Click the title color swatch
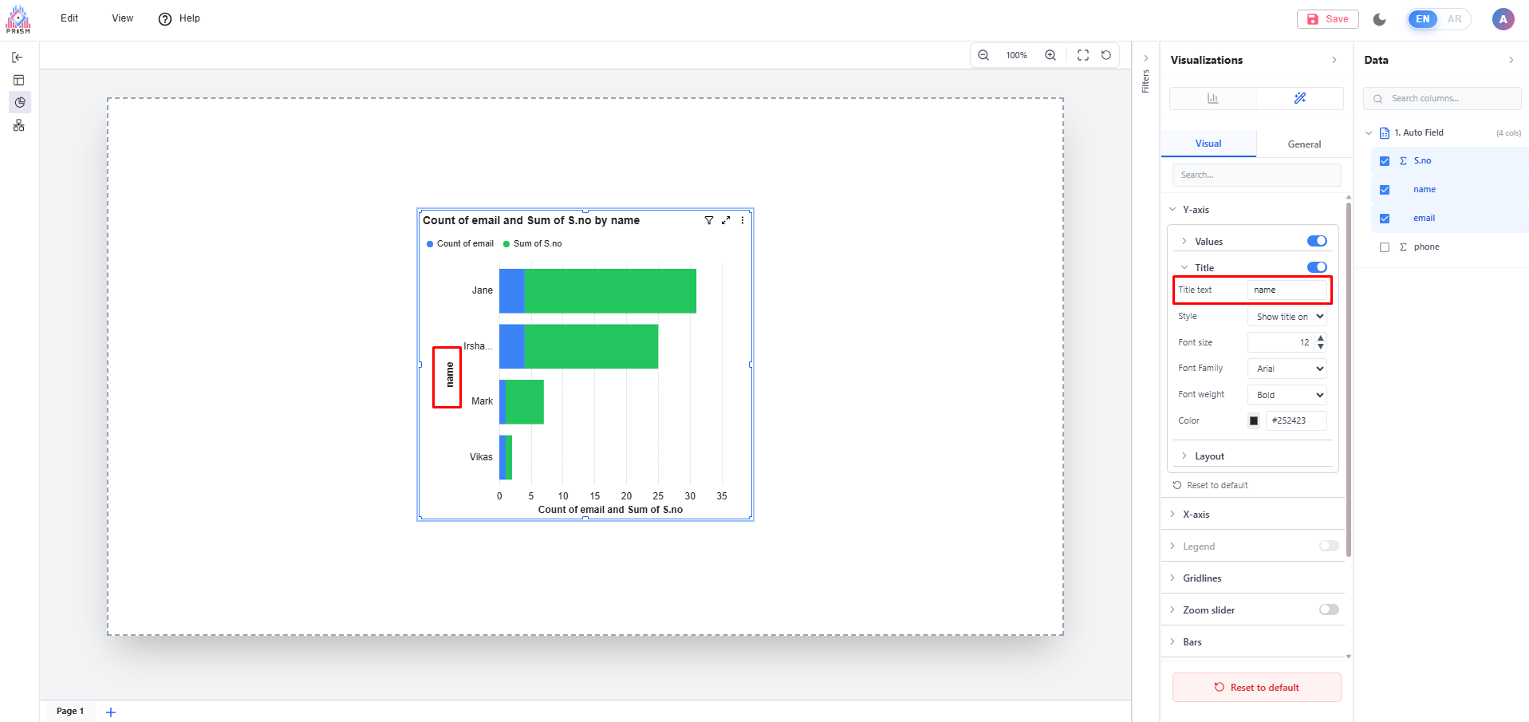The width and height of the screenshot is (1529, 722). (1254, 421)
